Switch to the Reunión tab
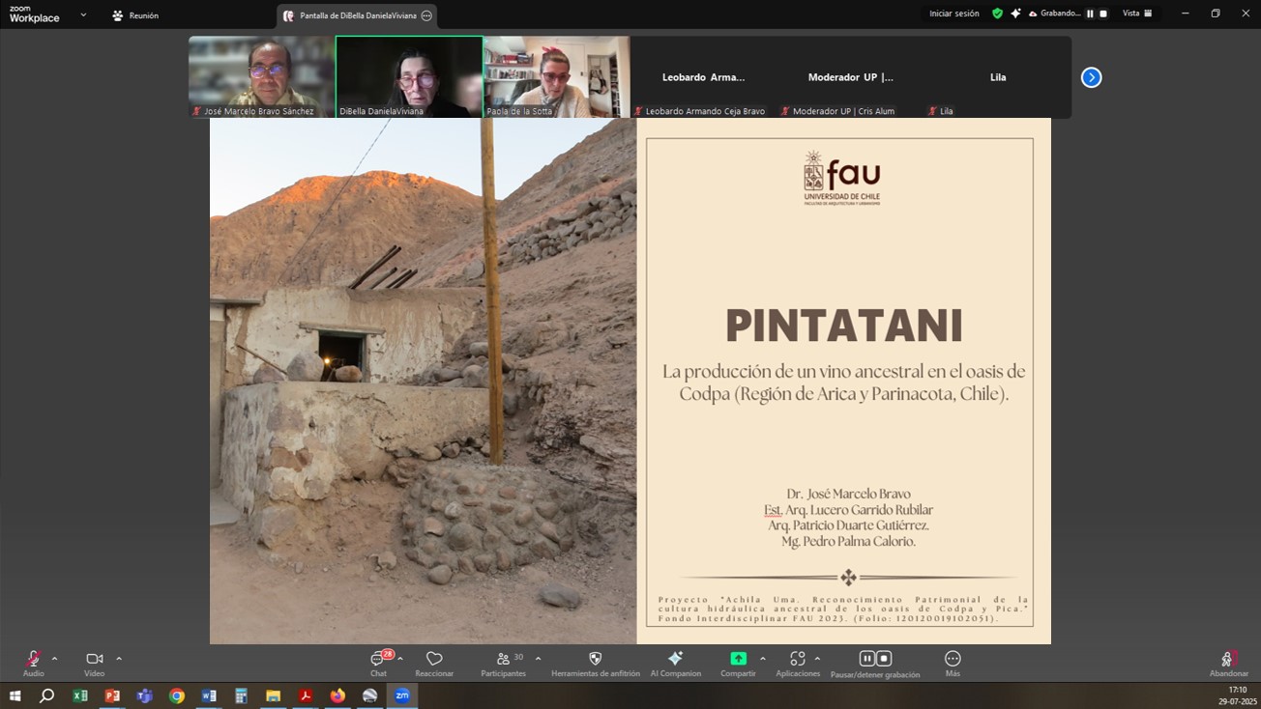 (x=135, y=15)
